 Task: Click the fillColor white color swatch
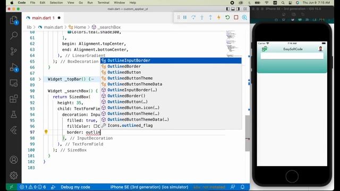(96, 126)
